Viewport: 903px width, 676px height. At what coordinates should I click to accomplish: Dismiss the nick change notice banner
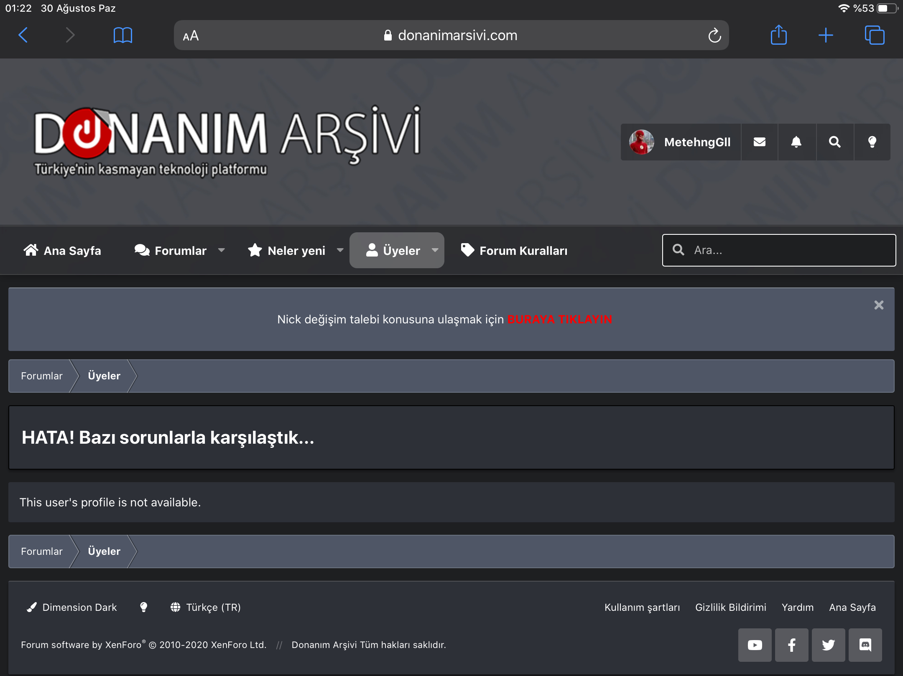pyautogui.click(x=879, y=305)
